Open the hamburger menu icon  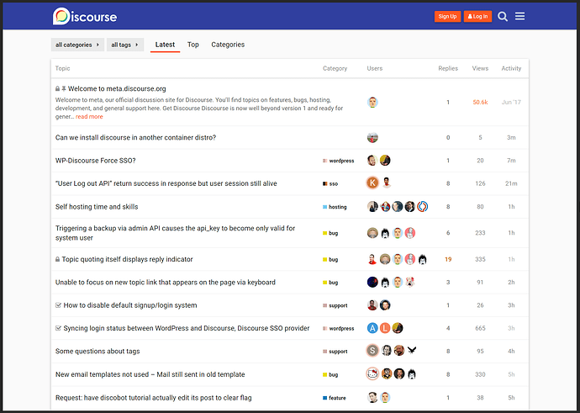point(519,16)
